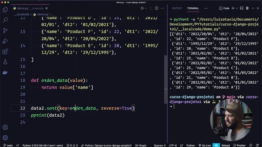Show more panel views ellipsis
This screenshot has width=262, height=147.
pyautogui.click(x=206, y=8)
